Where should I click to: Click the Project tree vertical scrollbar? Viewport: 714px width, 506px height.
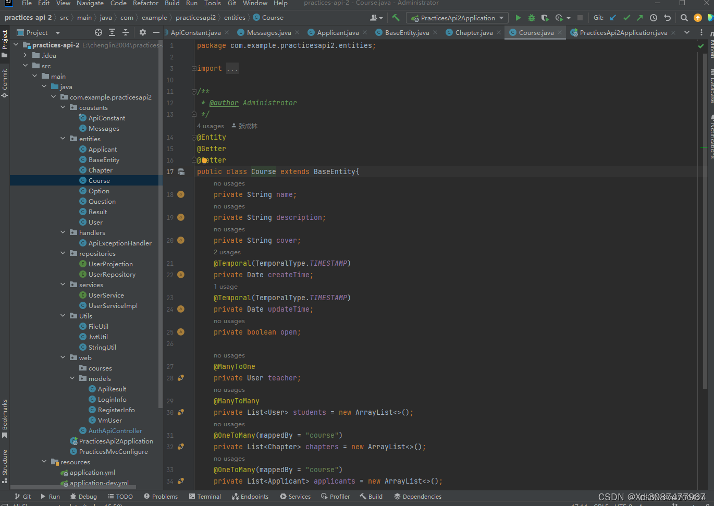click(160, 224)
